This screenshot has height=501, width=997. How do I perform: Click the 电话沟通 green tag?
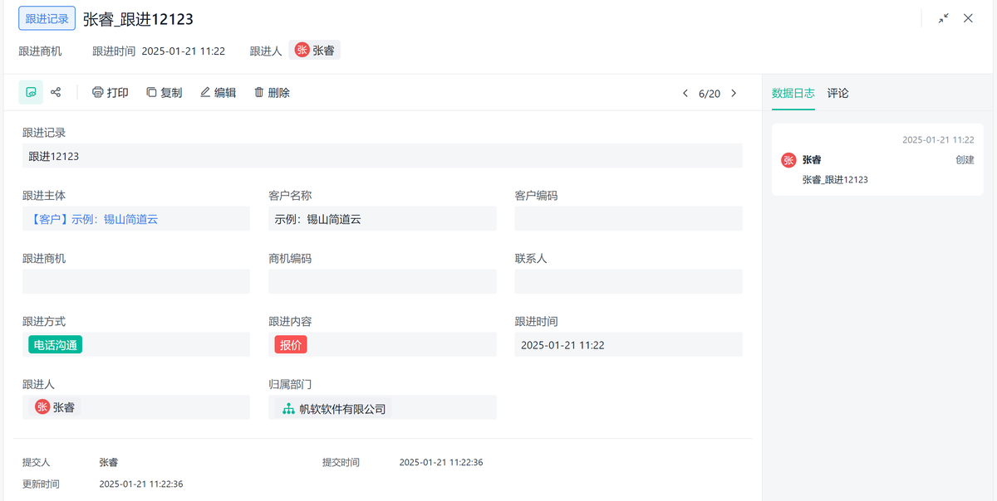click(x=56, y=345)
